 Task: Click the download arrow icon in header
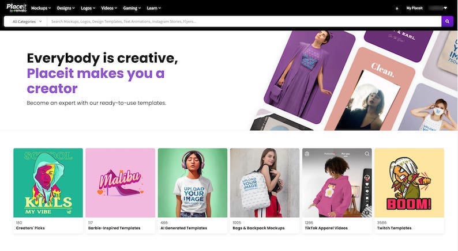(x=397, y=8)
